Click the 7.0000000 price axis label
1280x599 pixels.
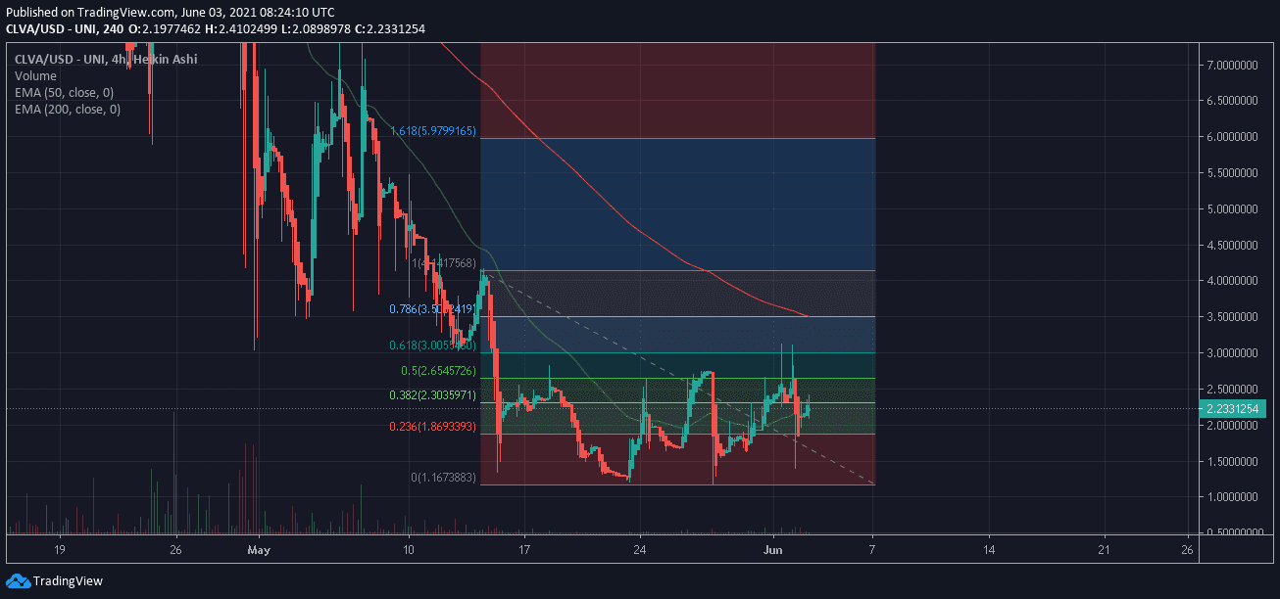tap(1232, 66)
